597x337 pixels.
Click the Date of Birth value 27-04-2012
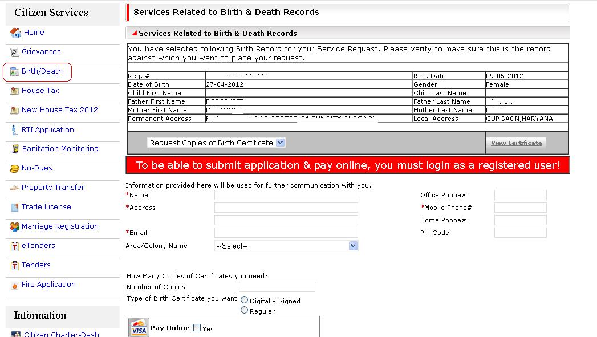tap(225, 84)
